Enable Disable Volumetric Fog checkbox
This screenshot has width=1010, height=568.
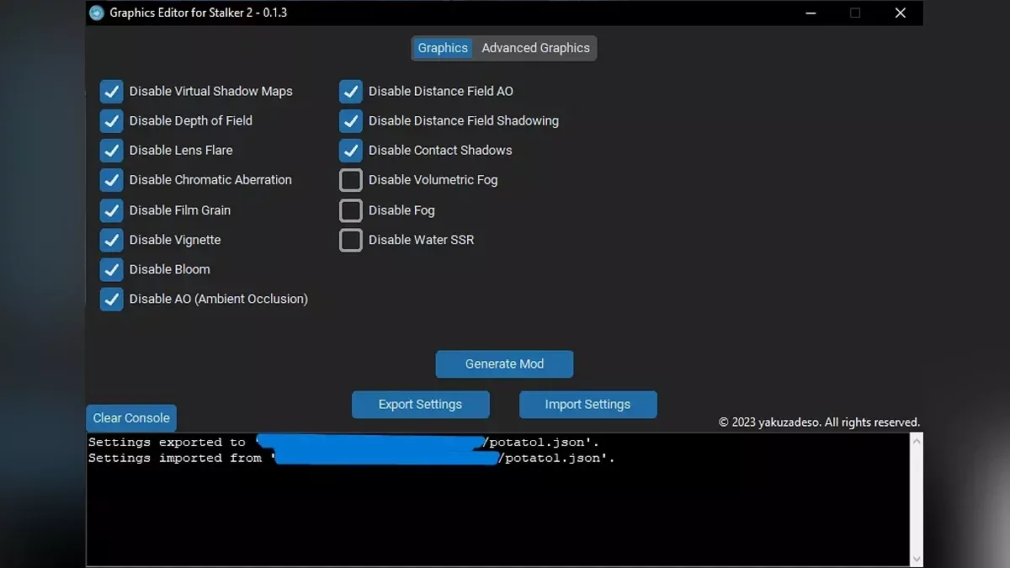click(351, 179)
